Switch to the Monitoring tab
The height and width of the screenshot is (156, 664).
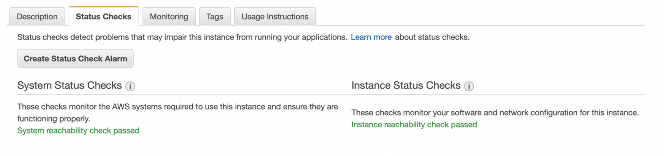(x=169, y=17)
